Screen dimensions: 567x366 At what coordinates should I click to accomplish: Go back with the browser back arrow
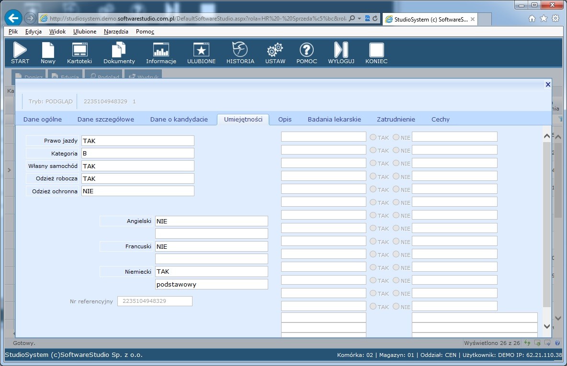coord(13,18)
